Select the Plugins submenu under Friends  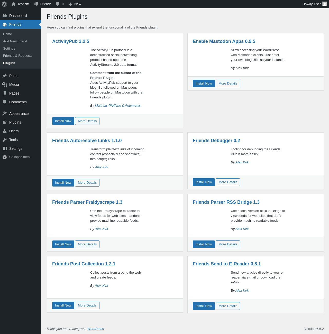click(21, 63)
